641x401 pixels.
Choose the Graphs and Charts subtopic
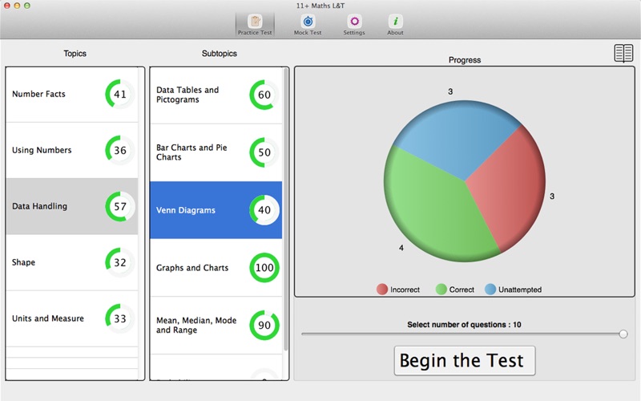(216, 268)
